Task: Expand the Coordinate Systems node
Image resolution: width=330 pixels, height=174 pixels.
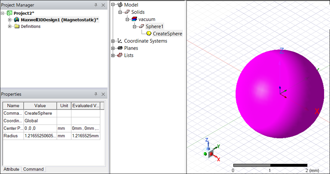Action: coord(113,41)
